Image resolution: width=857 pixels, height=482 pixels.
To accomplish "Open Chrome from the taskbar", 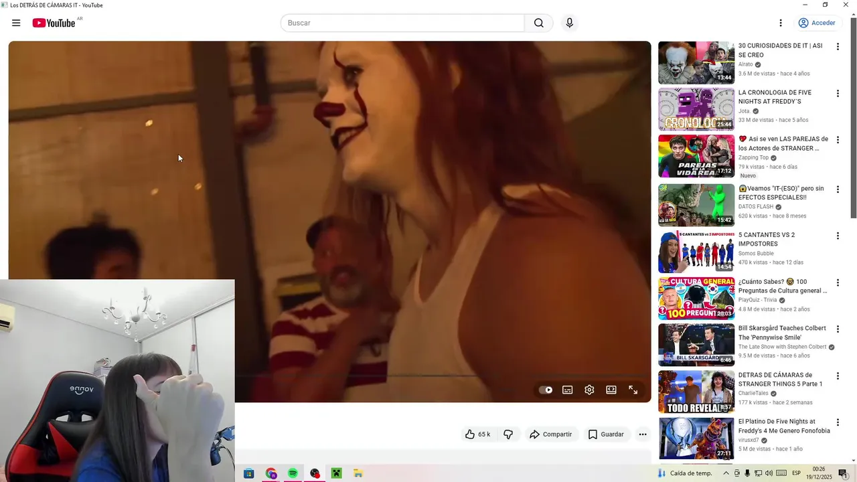I will [270, 473].
